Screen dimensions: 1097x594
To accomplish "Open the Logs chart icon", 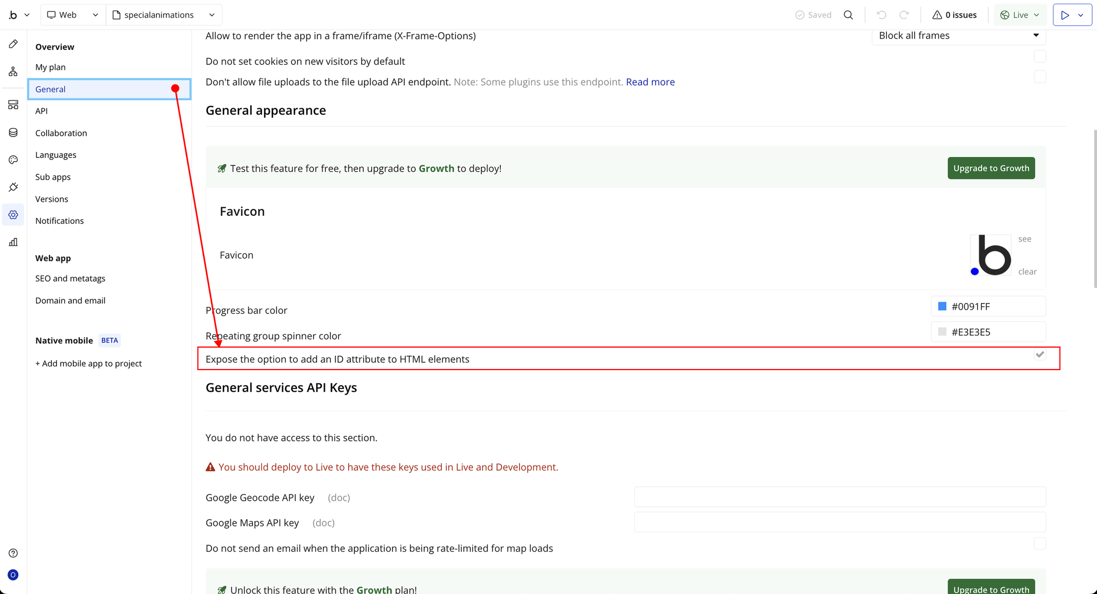I will tap(13, 242).
